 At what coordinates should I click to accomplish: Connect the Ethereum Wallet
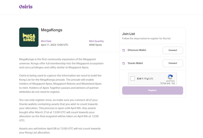point(173,50)
